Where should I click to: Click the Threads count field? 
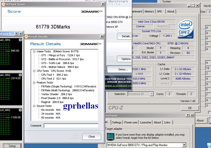point(191,94)
